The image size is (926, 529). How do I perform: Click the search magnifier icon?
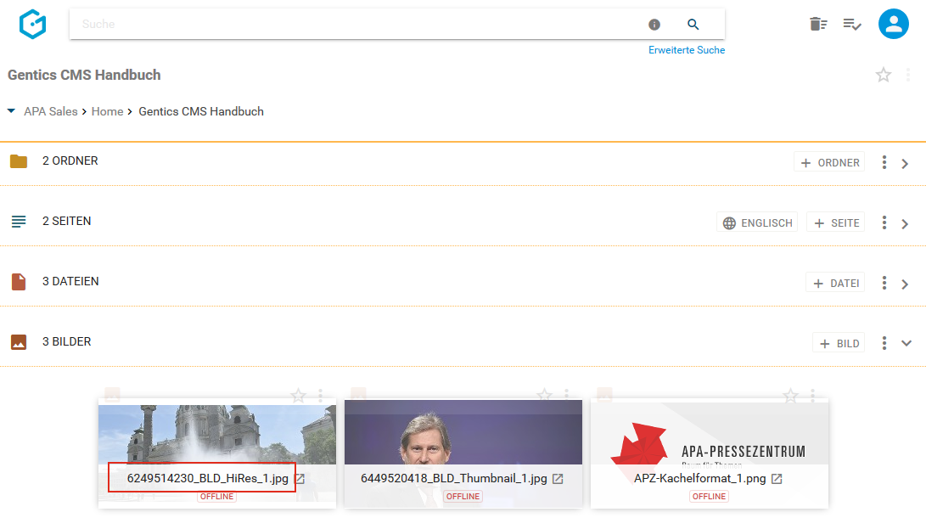[693, 25]
